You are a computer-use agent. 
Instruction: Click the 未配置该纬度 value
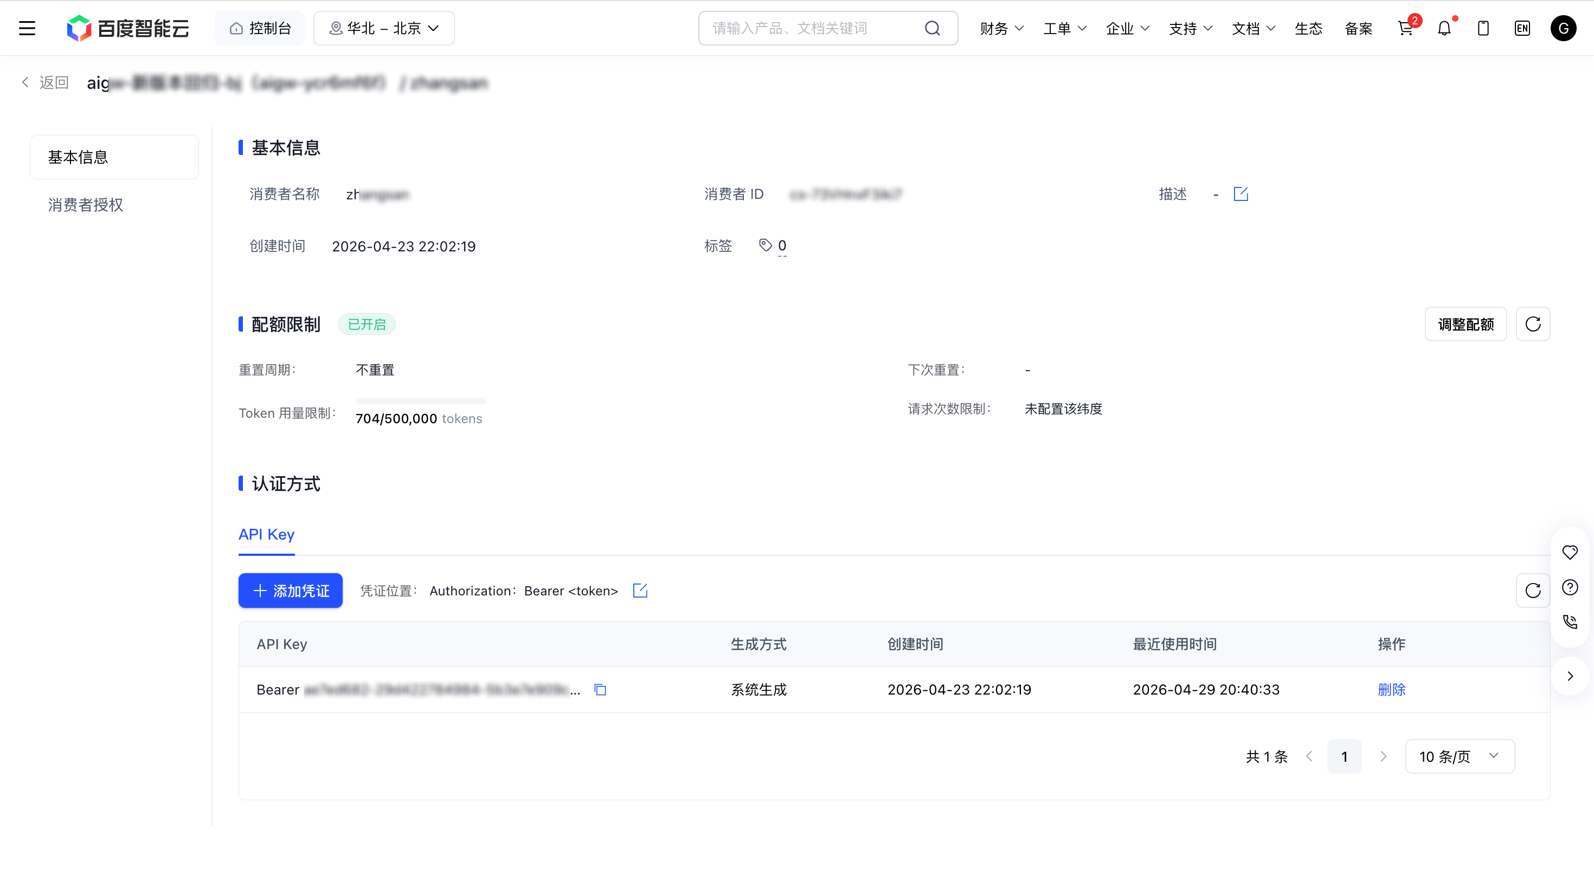(x=1063, y=409)
